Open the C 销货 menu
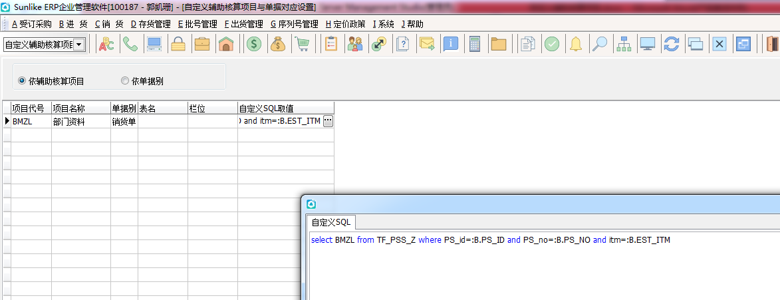Image resolution: width=780 pixels, height=300 pixels. 109,24
